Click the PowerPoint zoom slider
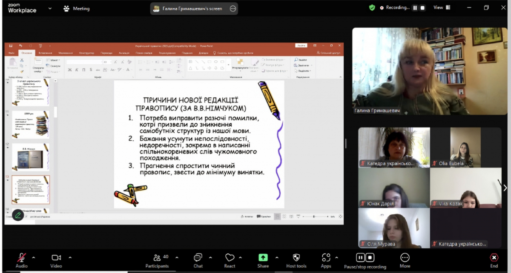511x273 pixels. pyautogui.click(x=314, y=216)
